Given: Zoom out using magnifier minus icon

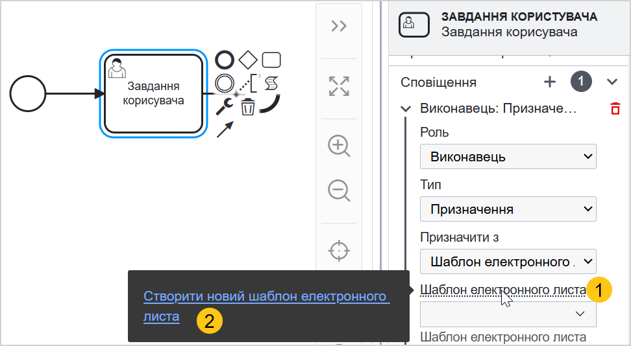Looking at the screenshot, I should (339, 190).
